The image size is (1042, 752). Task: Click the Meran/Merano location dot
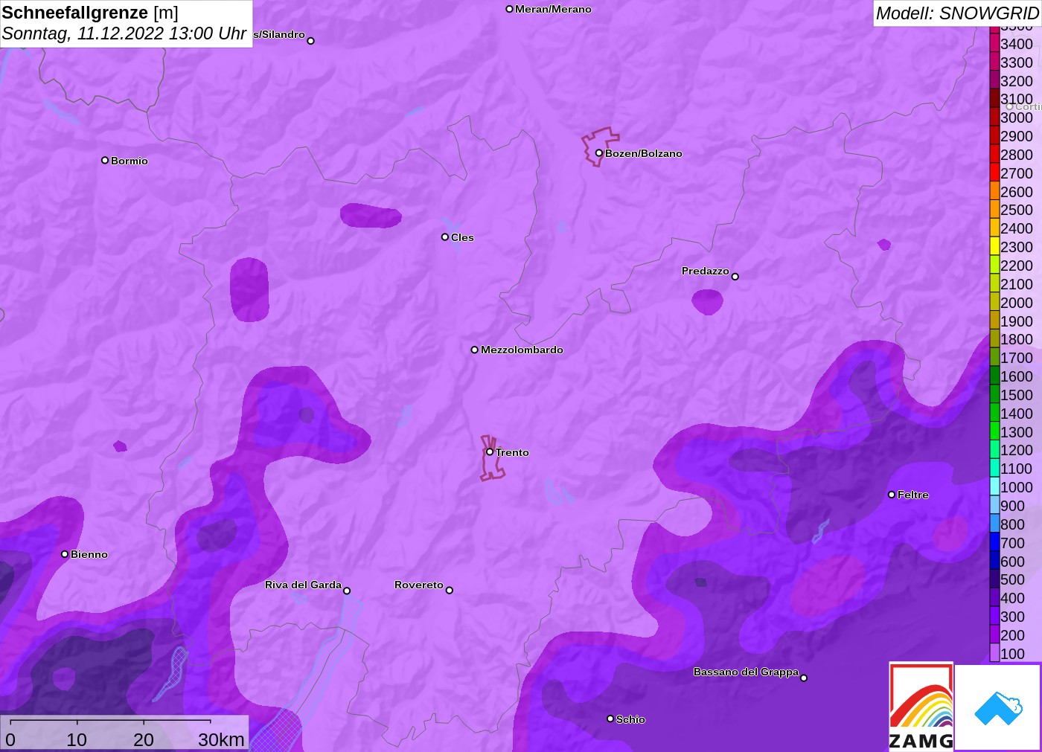click(509, 9)
